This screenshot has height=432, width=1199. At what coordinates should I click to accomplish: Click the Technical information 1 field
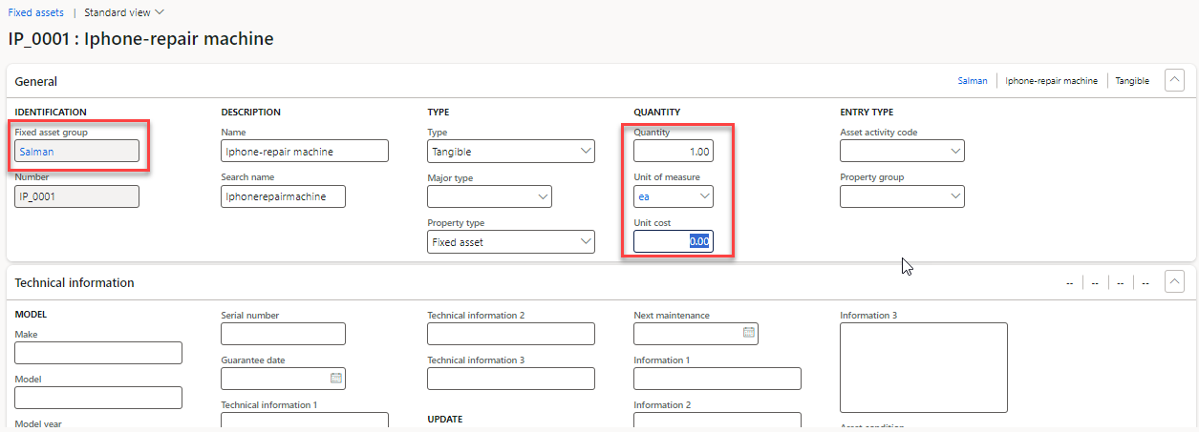[x=305, y=422]
